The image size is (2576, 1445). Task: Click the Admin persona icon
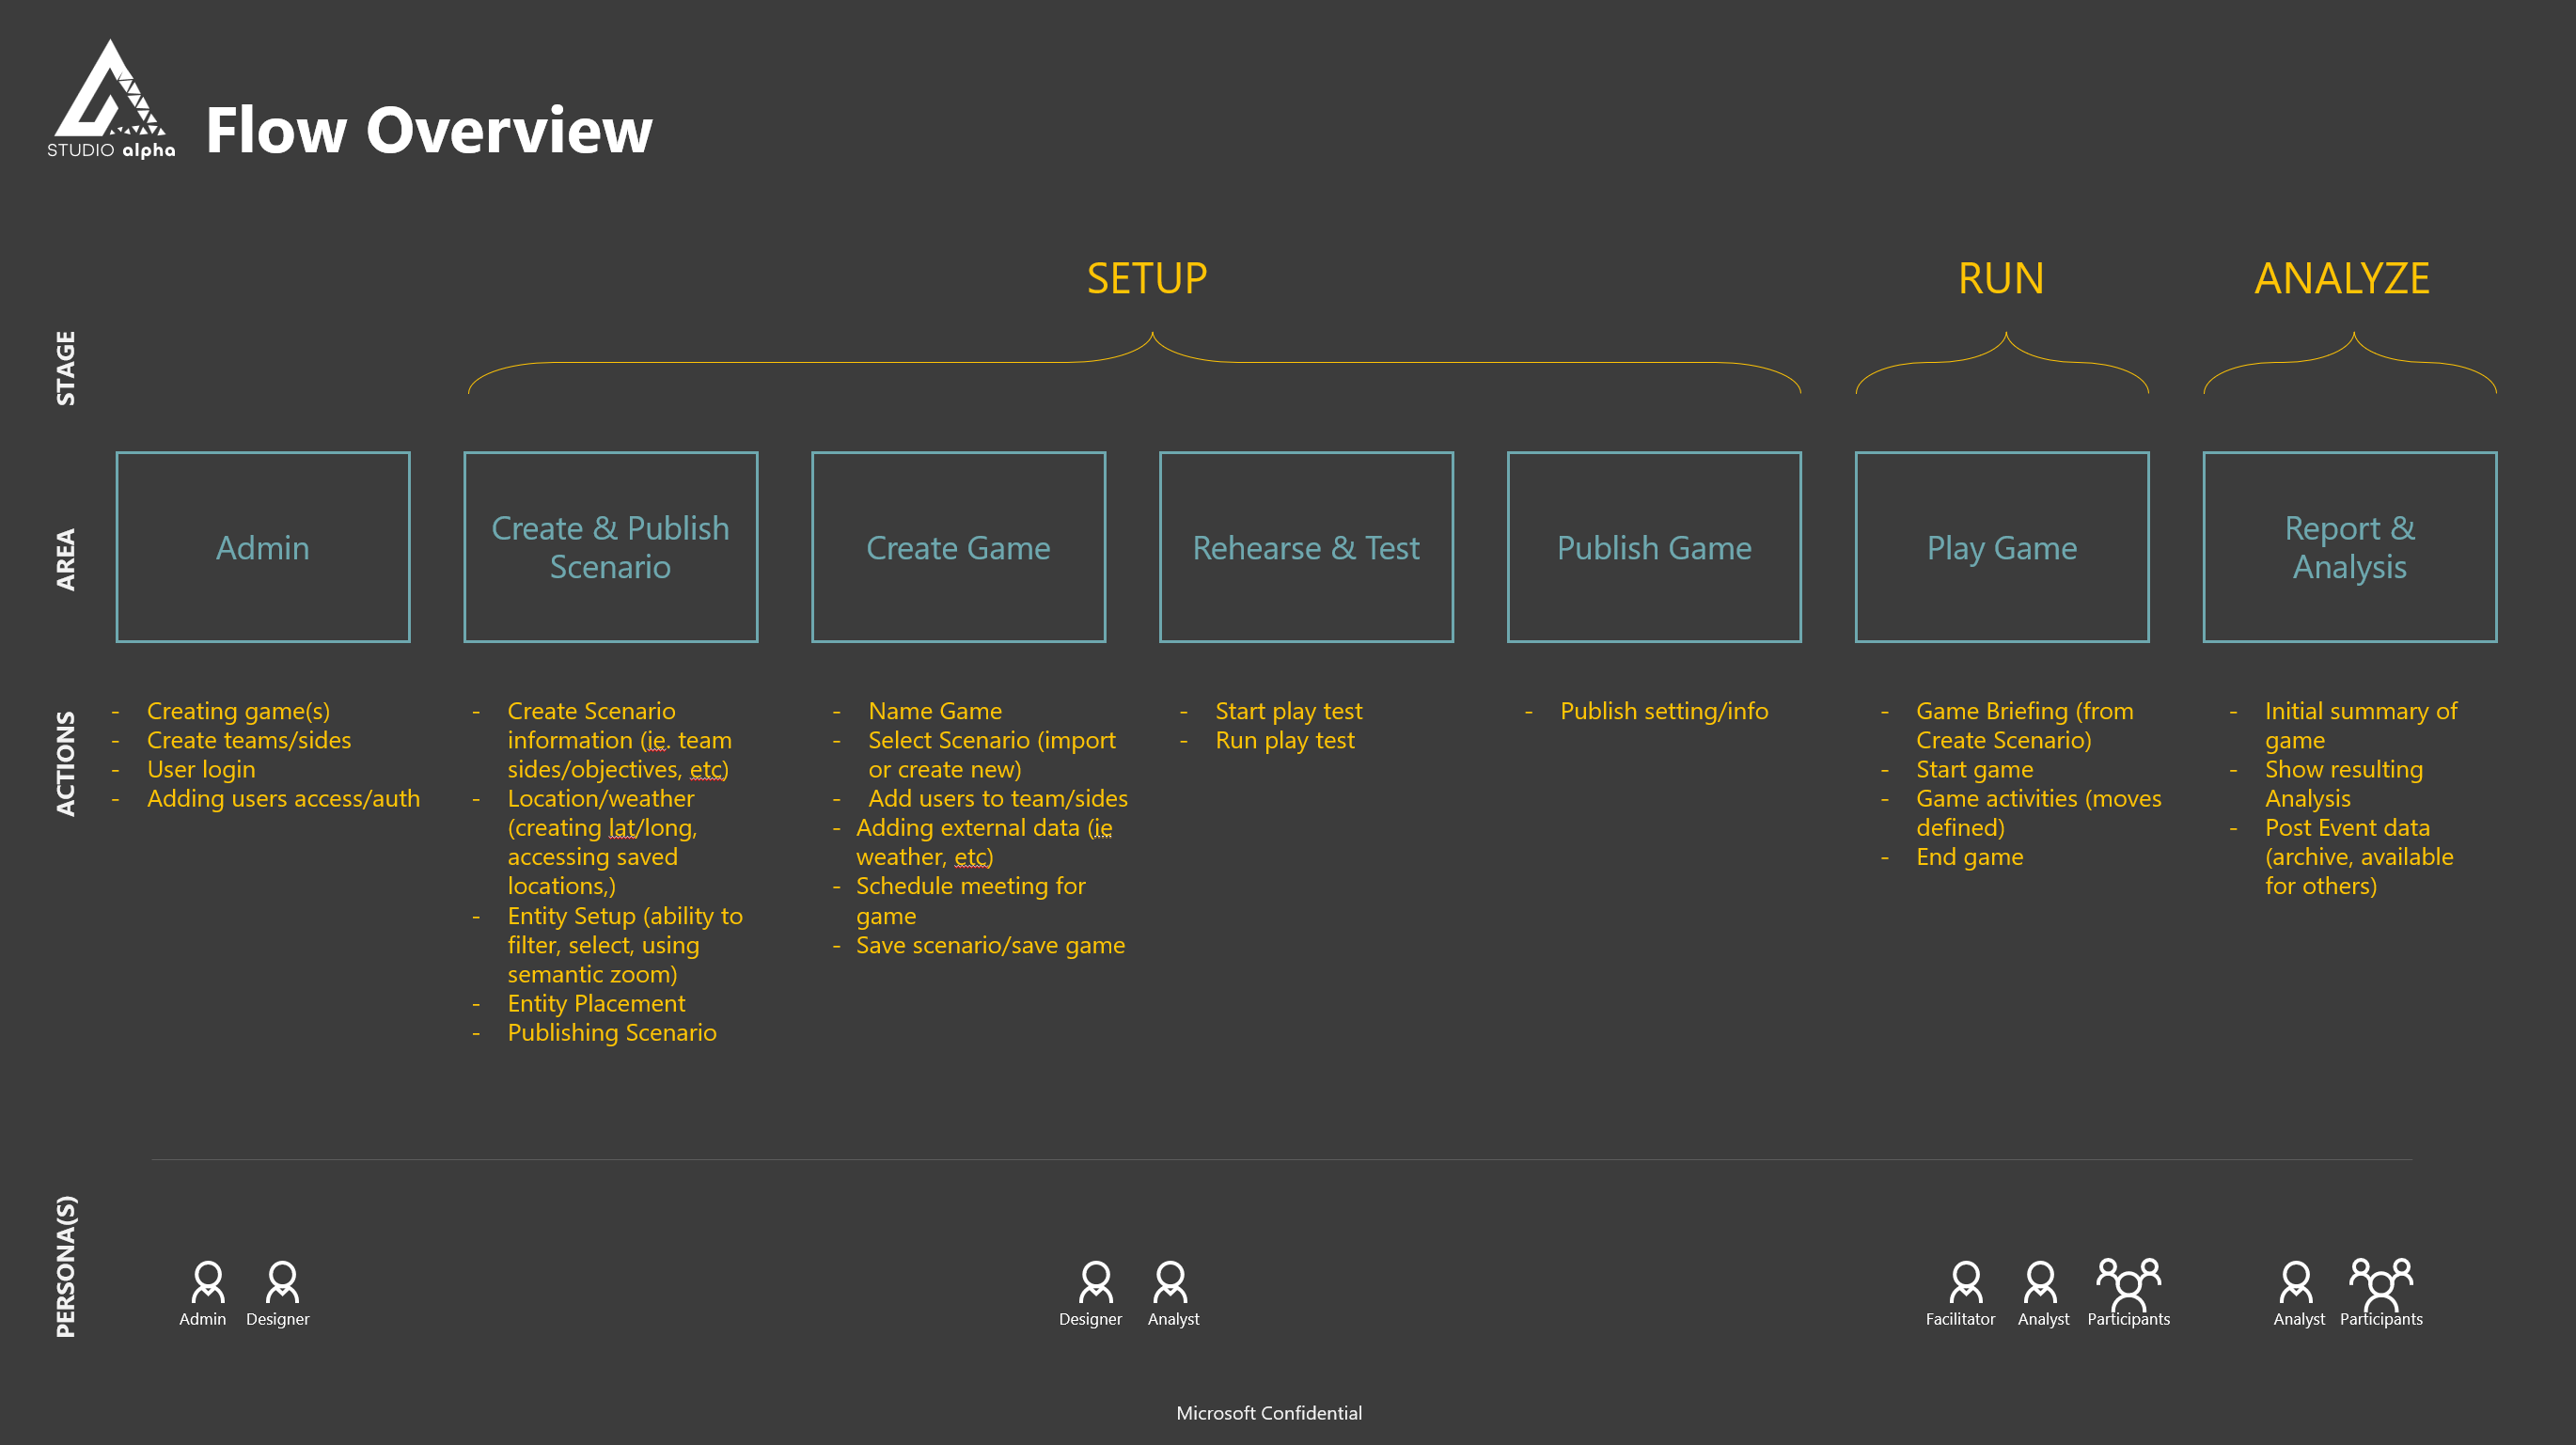(208, 1281)
